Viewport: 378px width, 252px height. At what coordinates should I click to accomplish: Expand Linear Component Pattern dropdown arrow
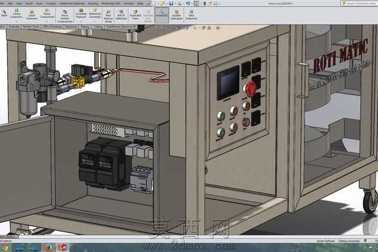tap(17, 21)
